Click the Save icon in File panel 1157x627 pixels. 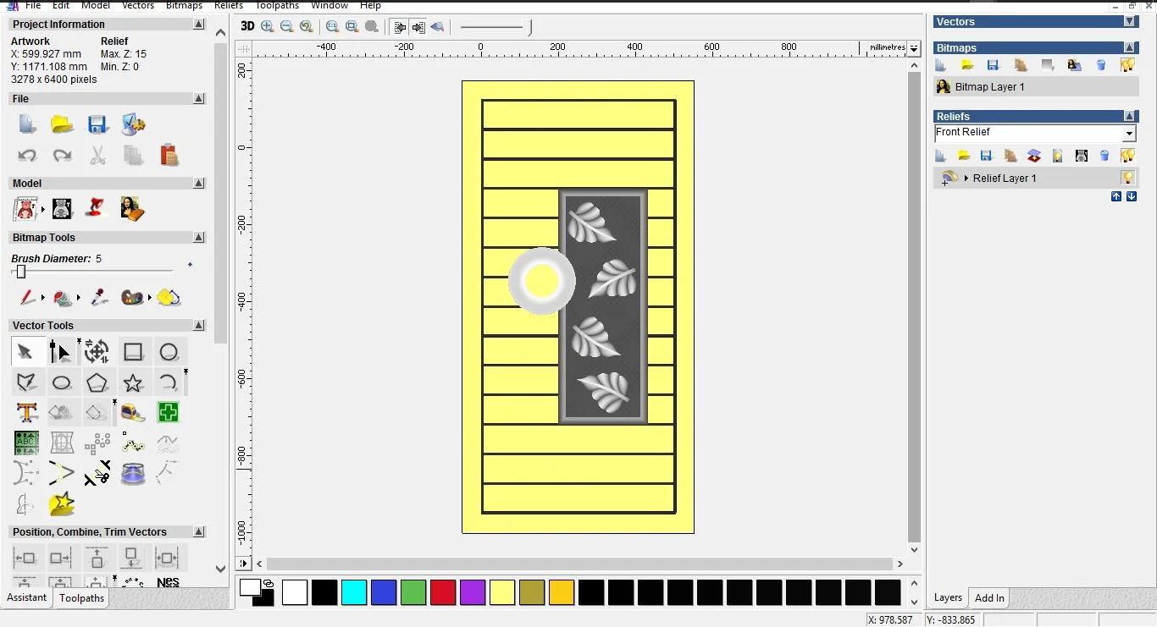(x=97, y=125)
